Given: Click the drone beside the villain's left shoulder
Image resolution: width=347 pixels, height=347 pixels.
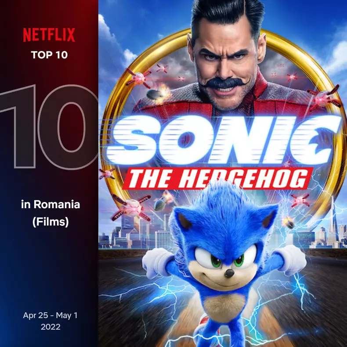Looking at the screenshot, I should point(138,77).
